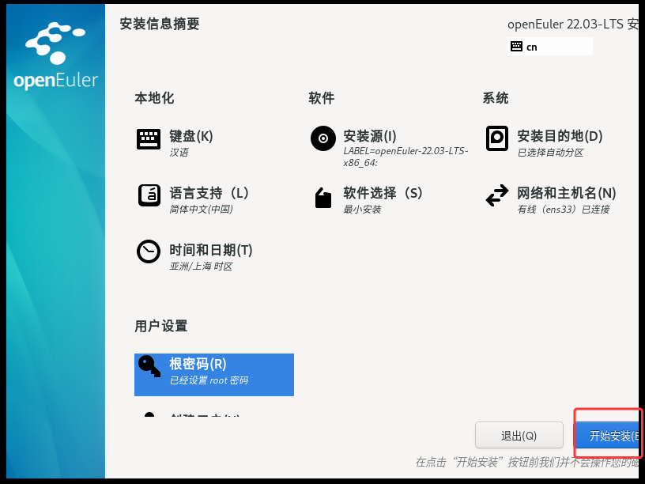
Task: Click the key icon for root password
Action: point(149,366)
